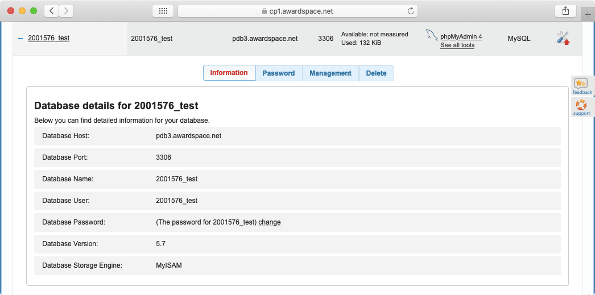
Task: Switch to the Management tab
Action: pos(330,73)
